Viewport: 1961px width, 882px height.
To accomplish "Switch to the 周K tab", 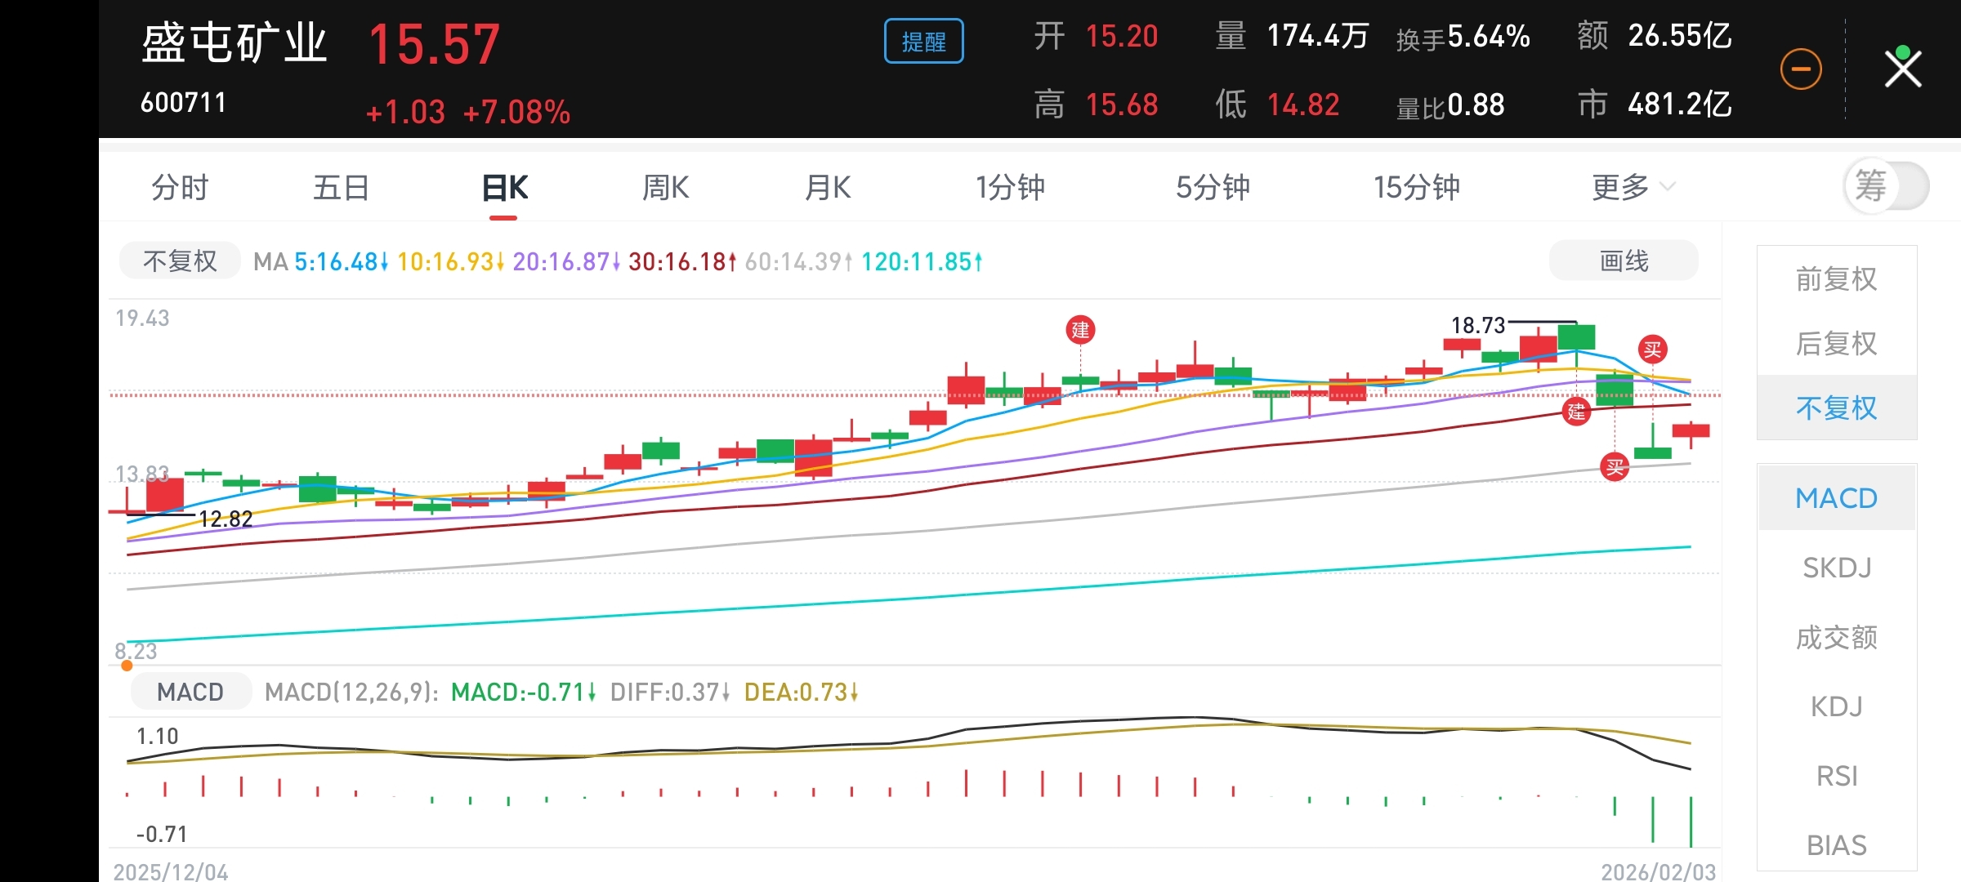I will point(665,188).
